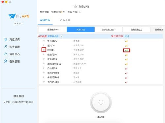Click the FlyVPN paper plane logo
165x123 pixels.
click(12, 16)
